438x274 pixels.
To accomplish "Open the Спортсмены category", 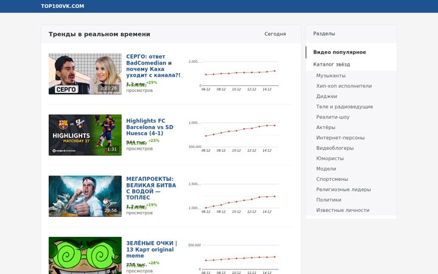I will pos(332,179).
